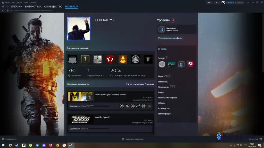Click the back navigation arrow
This screenshot has height=148, width=264.
3,6
